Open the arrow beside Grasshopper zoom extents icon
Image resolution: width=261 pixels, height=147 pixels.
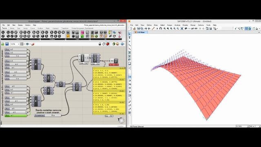[x=24, y=44]
